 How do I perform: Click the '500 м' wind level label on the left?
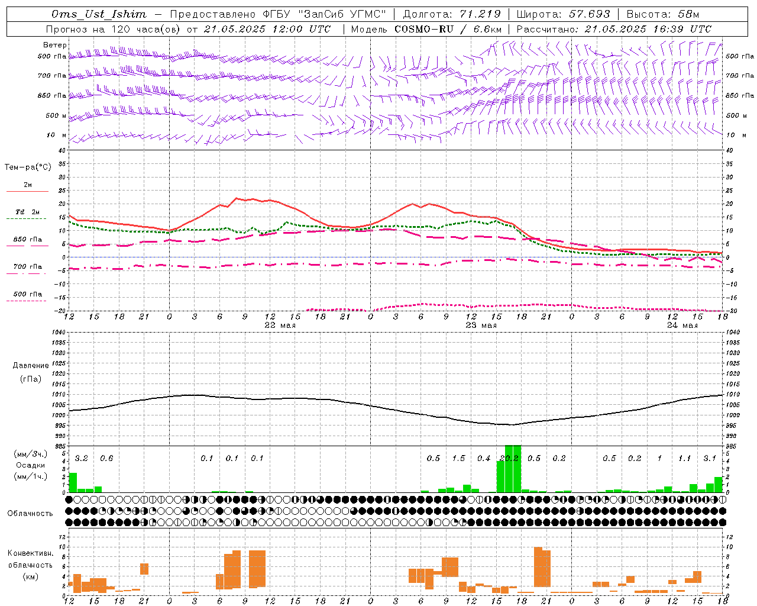pos(57,115)
